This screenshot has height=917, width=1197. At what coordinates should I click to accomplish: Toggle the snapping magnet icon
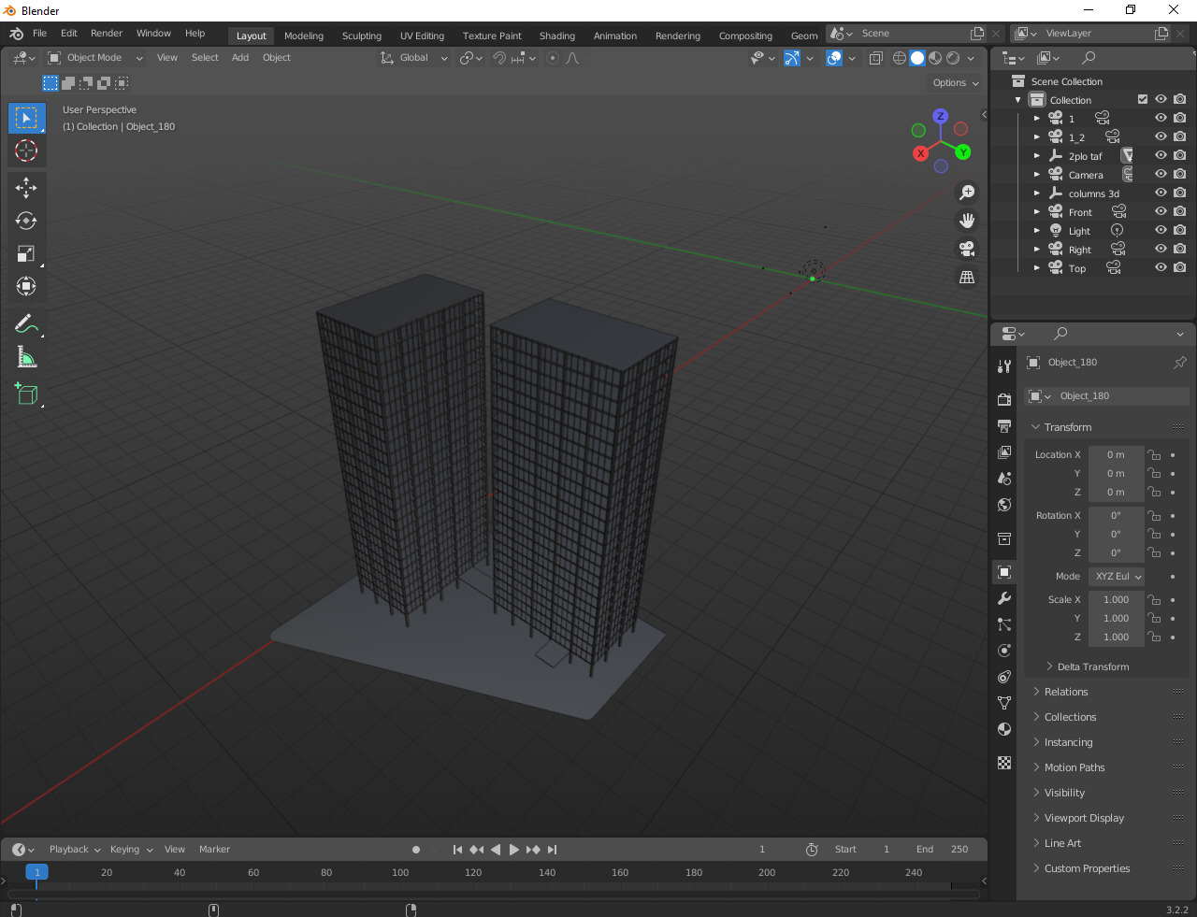pyautogui.click(x=499, y=58)
